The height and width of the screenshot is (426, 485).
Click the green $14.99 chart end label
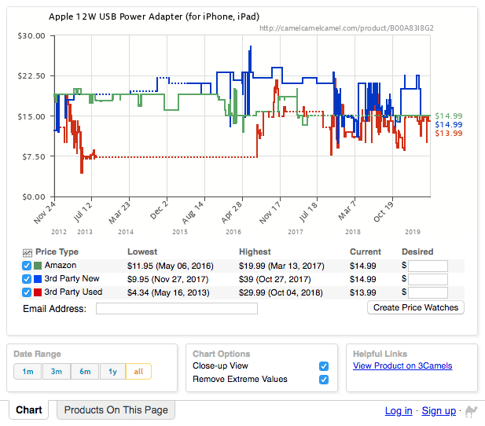click(449, 116)
